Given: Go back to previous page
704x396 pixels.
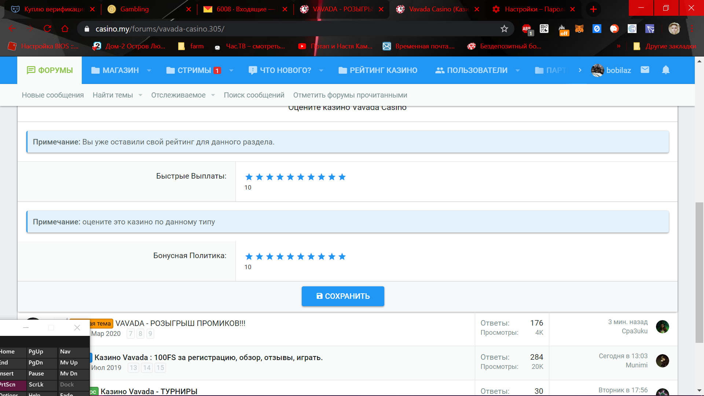Looking at the screenshot, I should click(12, 29).
